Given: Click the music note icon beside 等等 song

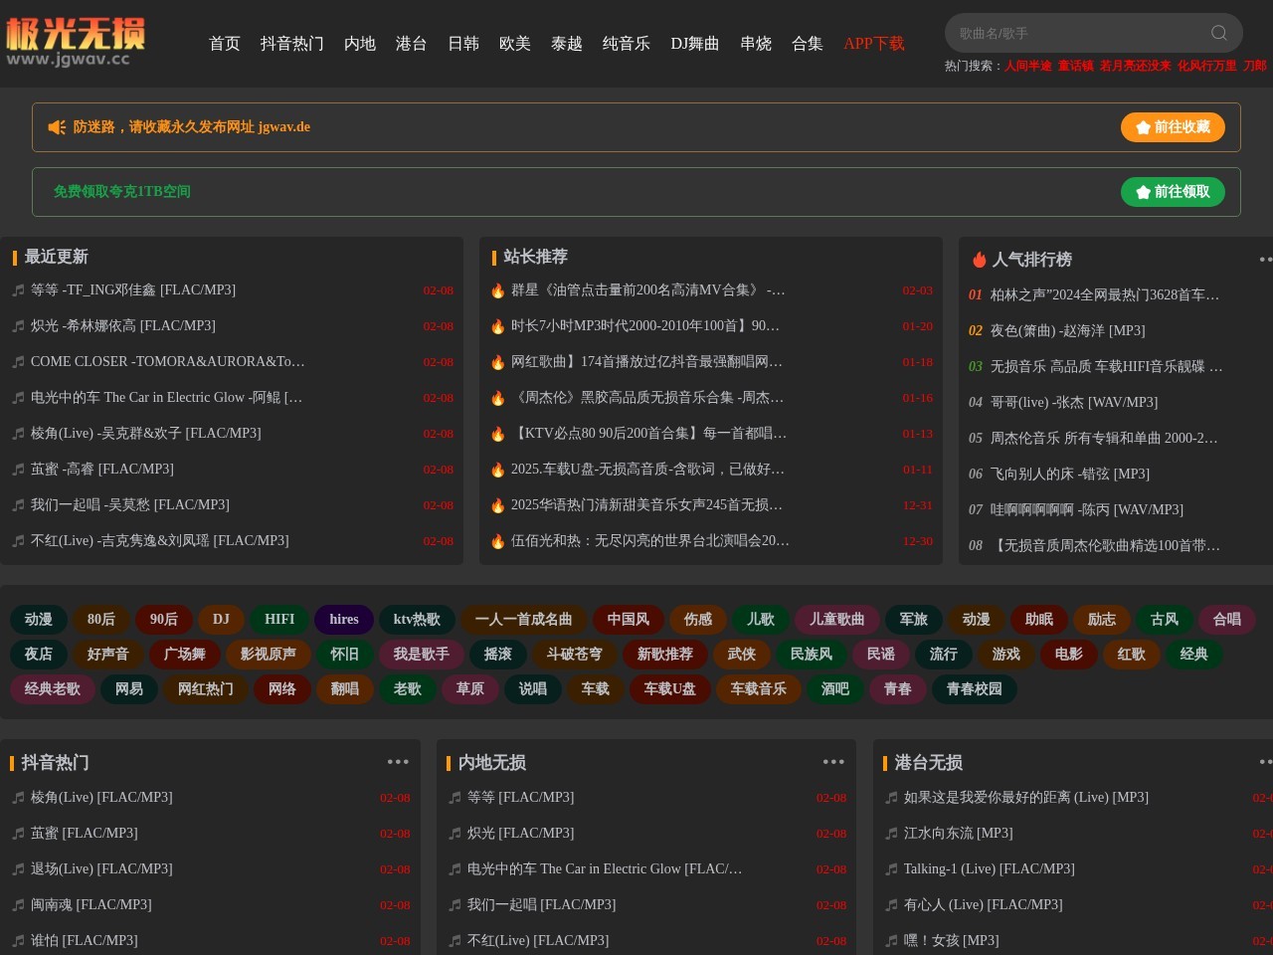Looking at the screenshot, I should 18,289.
